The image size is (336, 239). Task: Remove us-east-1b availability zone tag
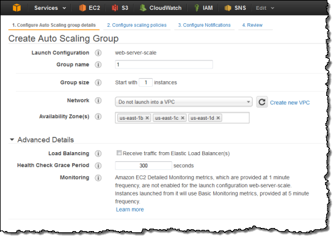click(x=147, y=118)
